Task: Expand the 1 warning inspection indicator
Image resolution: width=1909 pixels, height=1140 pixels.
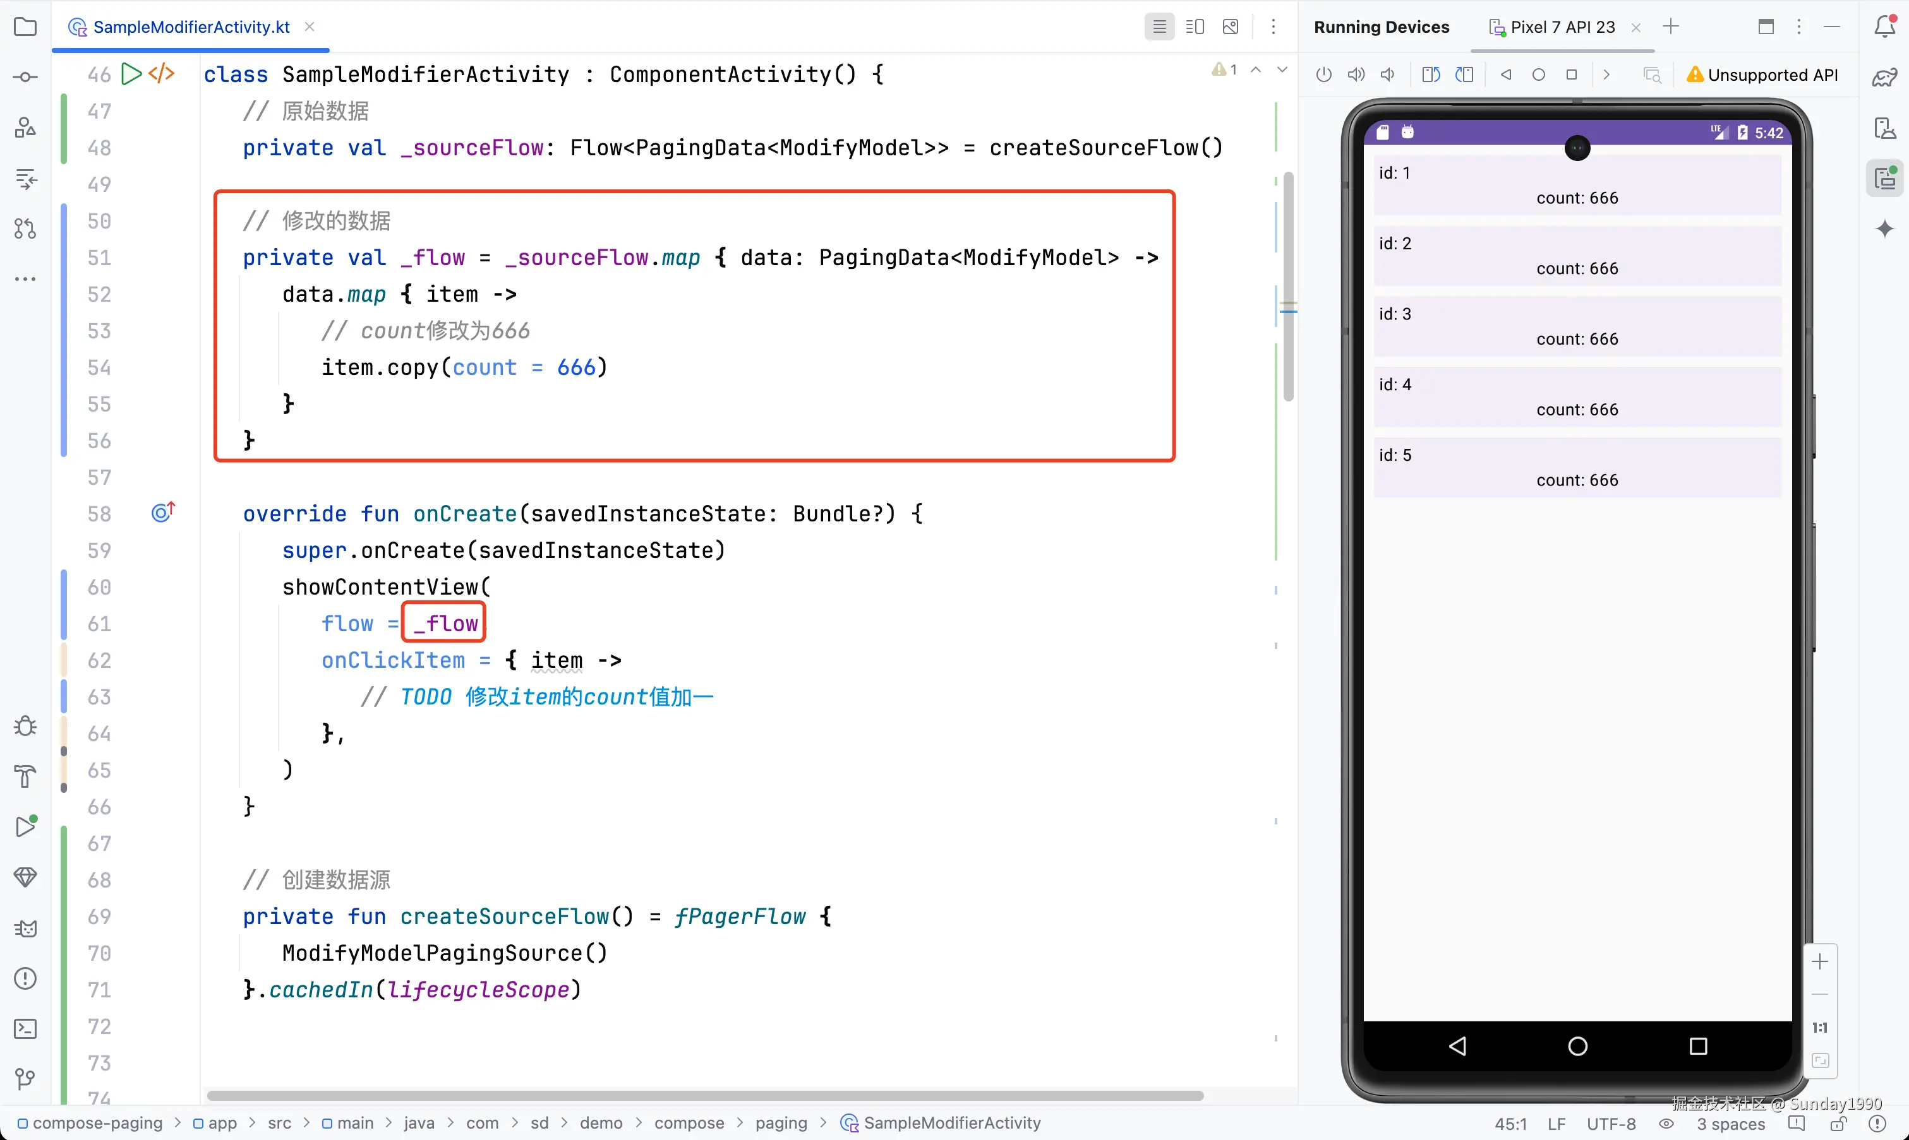Action: [1224, 70]
